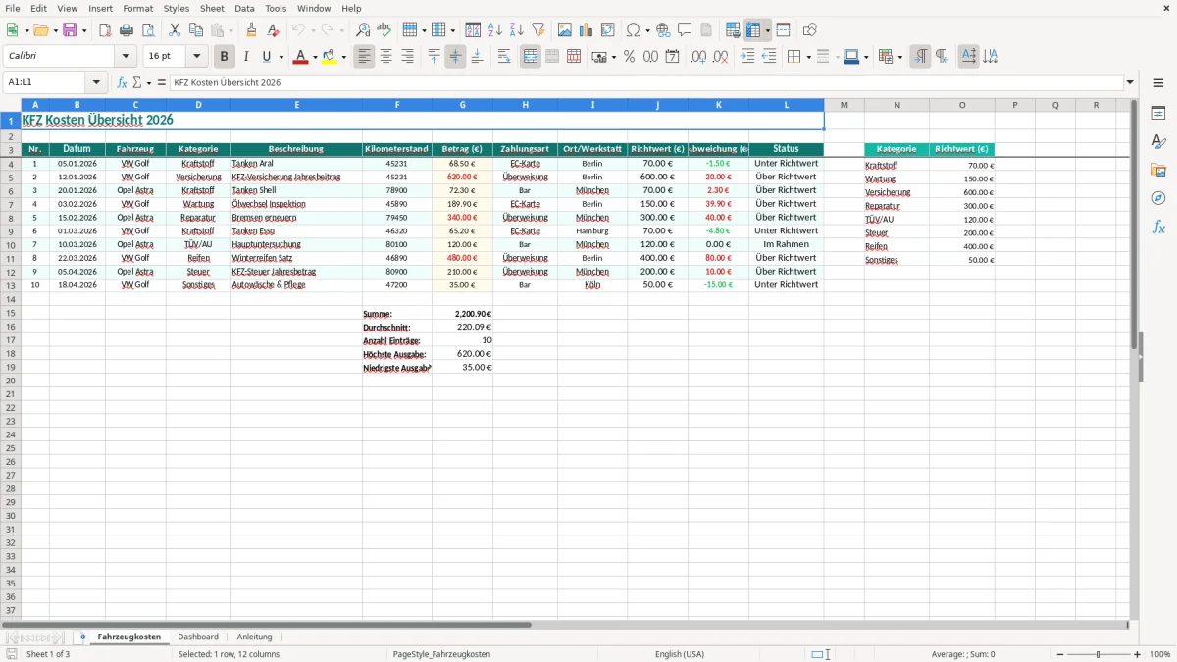Activate Clone Formatting paintbrush

(251, 30)
